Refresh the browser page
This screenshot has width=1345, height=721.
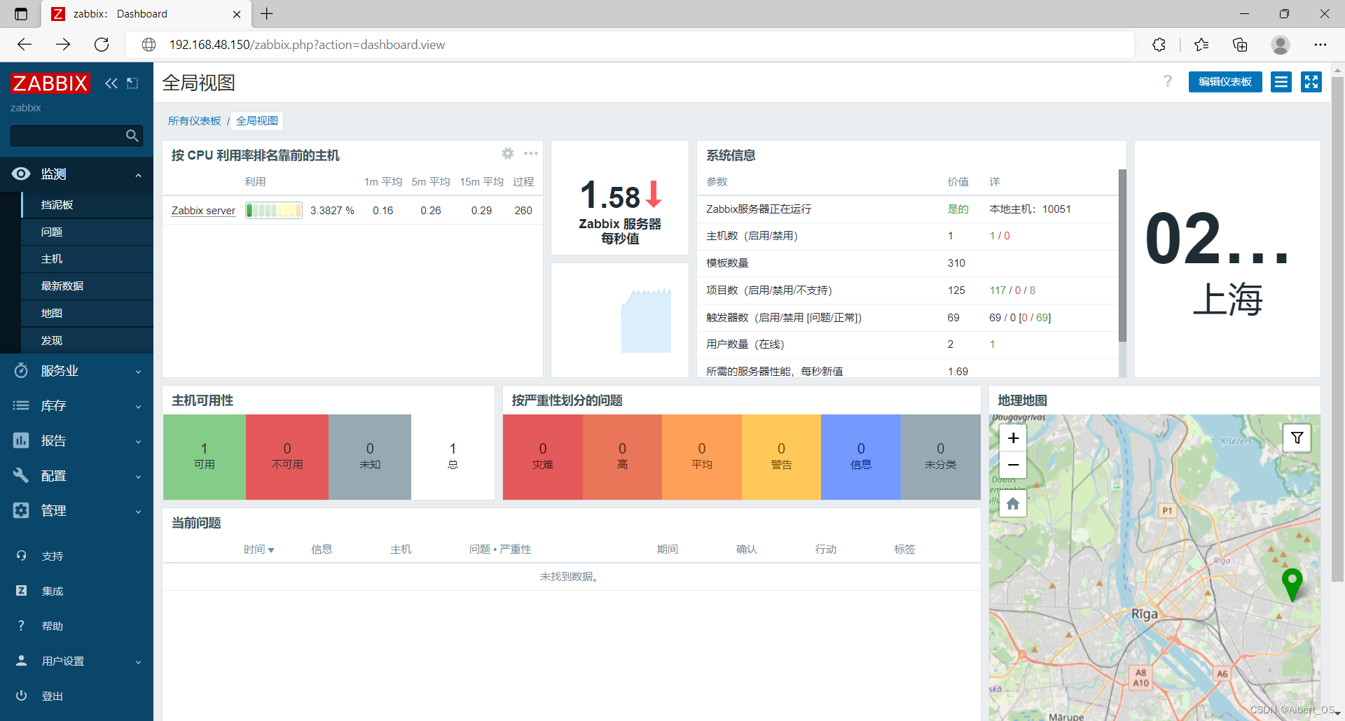pyautogui.click(x=102, y=45)
